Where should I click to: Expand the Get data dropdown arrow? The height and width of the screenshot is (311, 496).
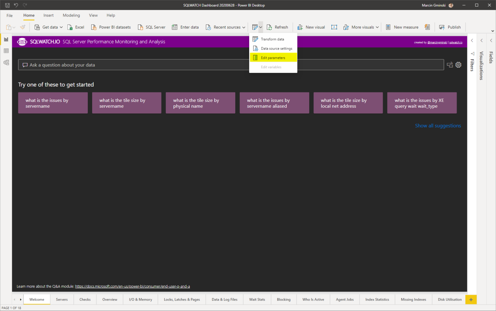[x=61, y=27]
